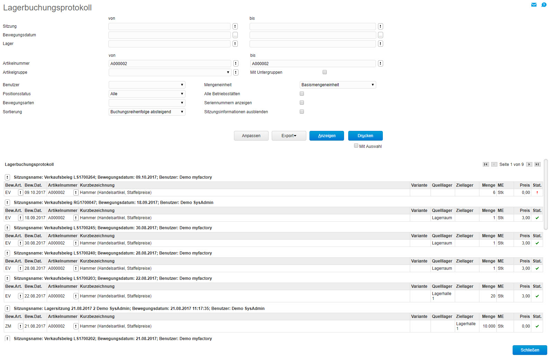Open booking detail icon in 09.10.2017 row
550x356 pixels.
pos(20,193)
